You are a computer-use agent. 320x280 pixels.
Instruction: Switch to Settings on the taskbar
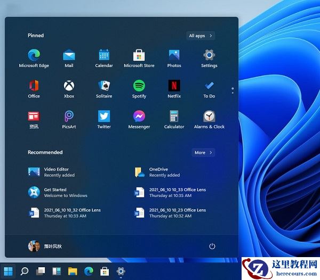point(121,271)
